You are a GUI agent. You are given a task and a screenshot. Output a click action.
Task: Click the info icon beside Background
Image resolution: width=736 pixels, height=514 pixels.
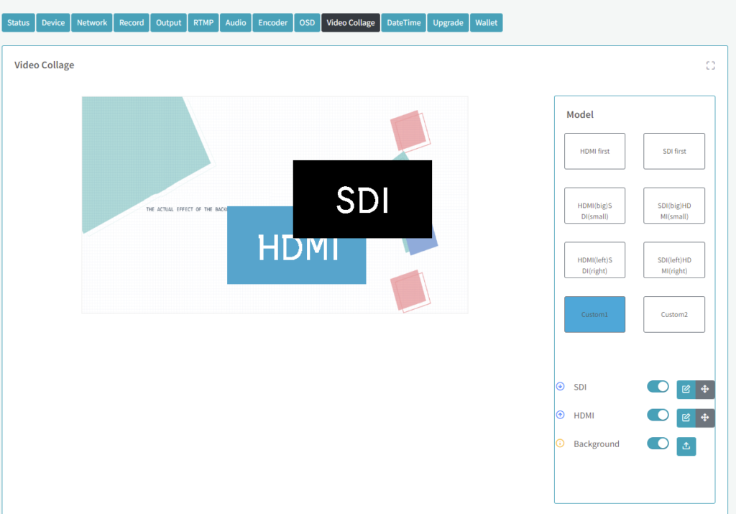click(561, 444)
